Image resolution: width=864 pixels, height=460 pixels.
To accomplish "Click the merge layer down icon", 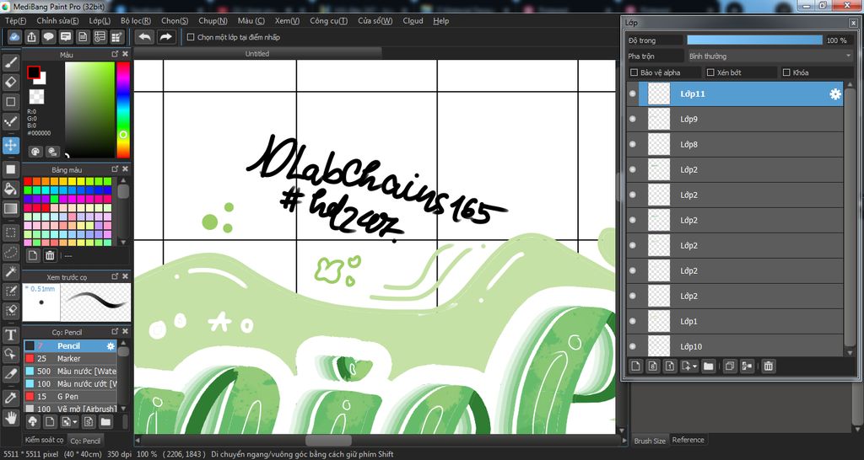I will pos(747,366).
